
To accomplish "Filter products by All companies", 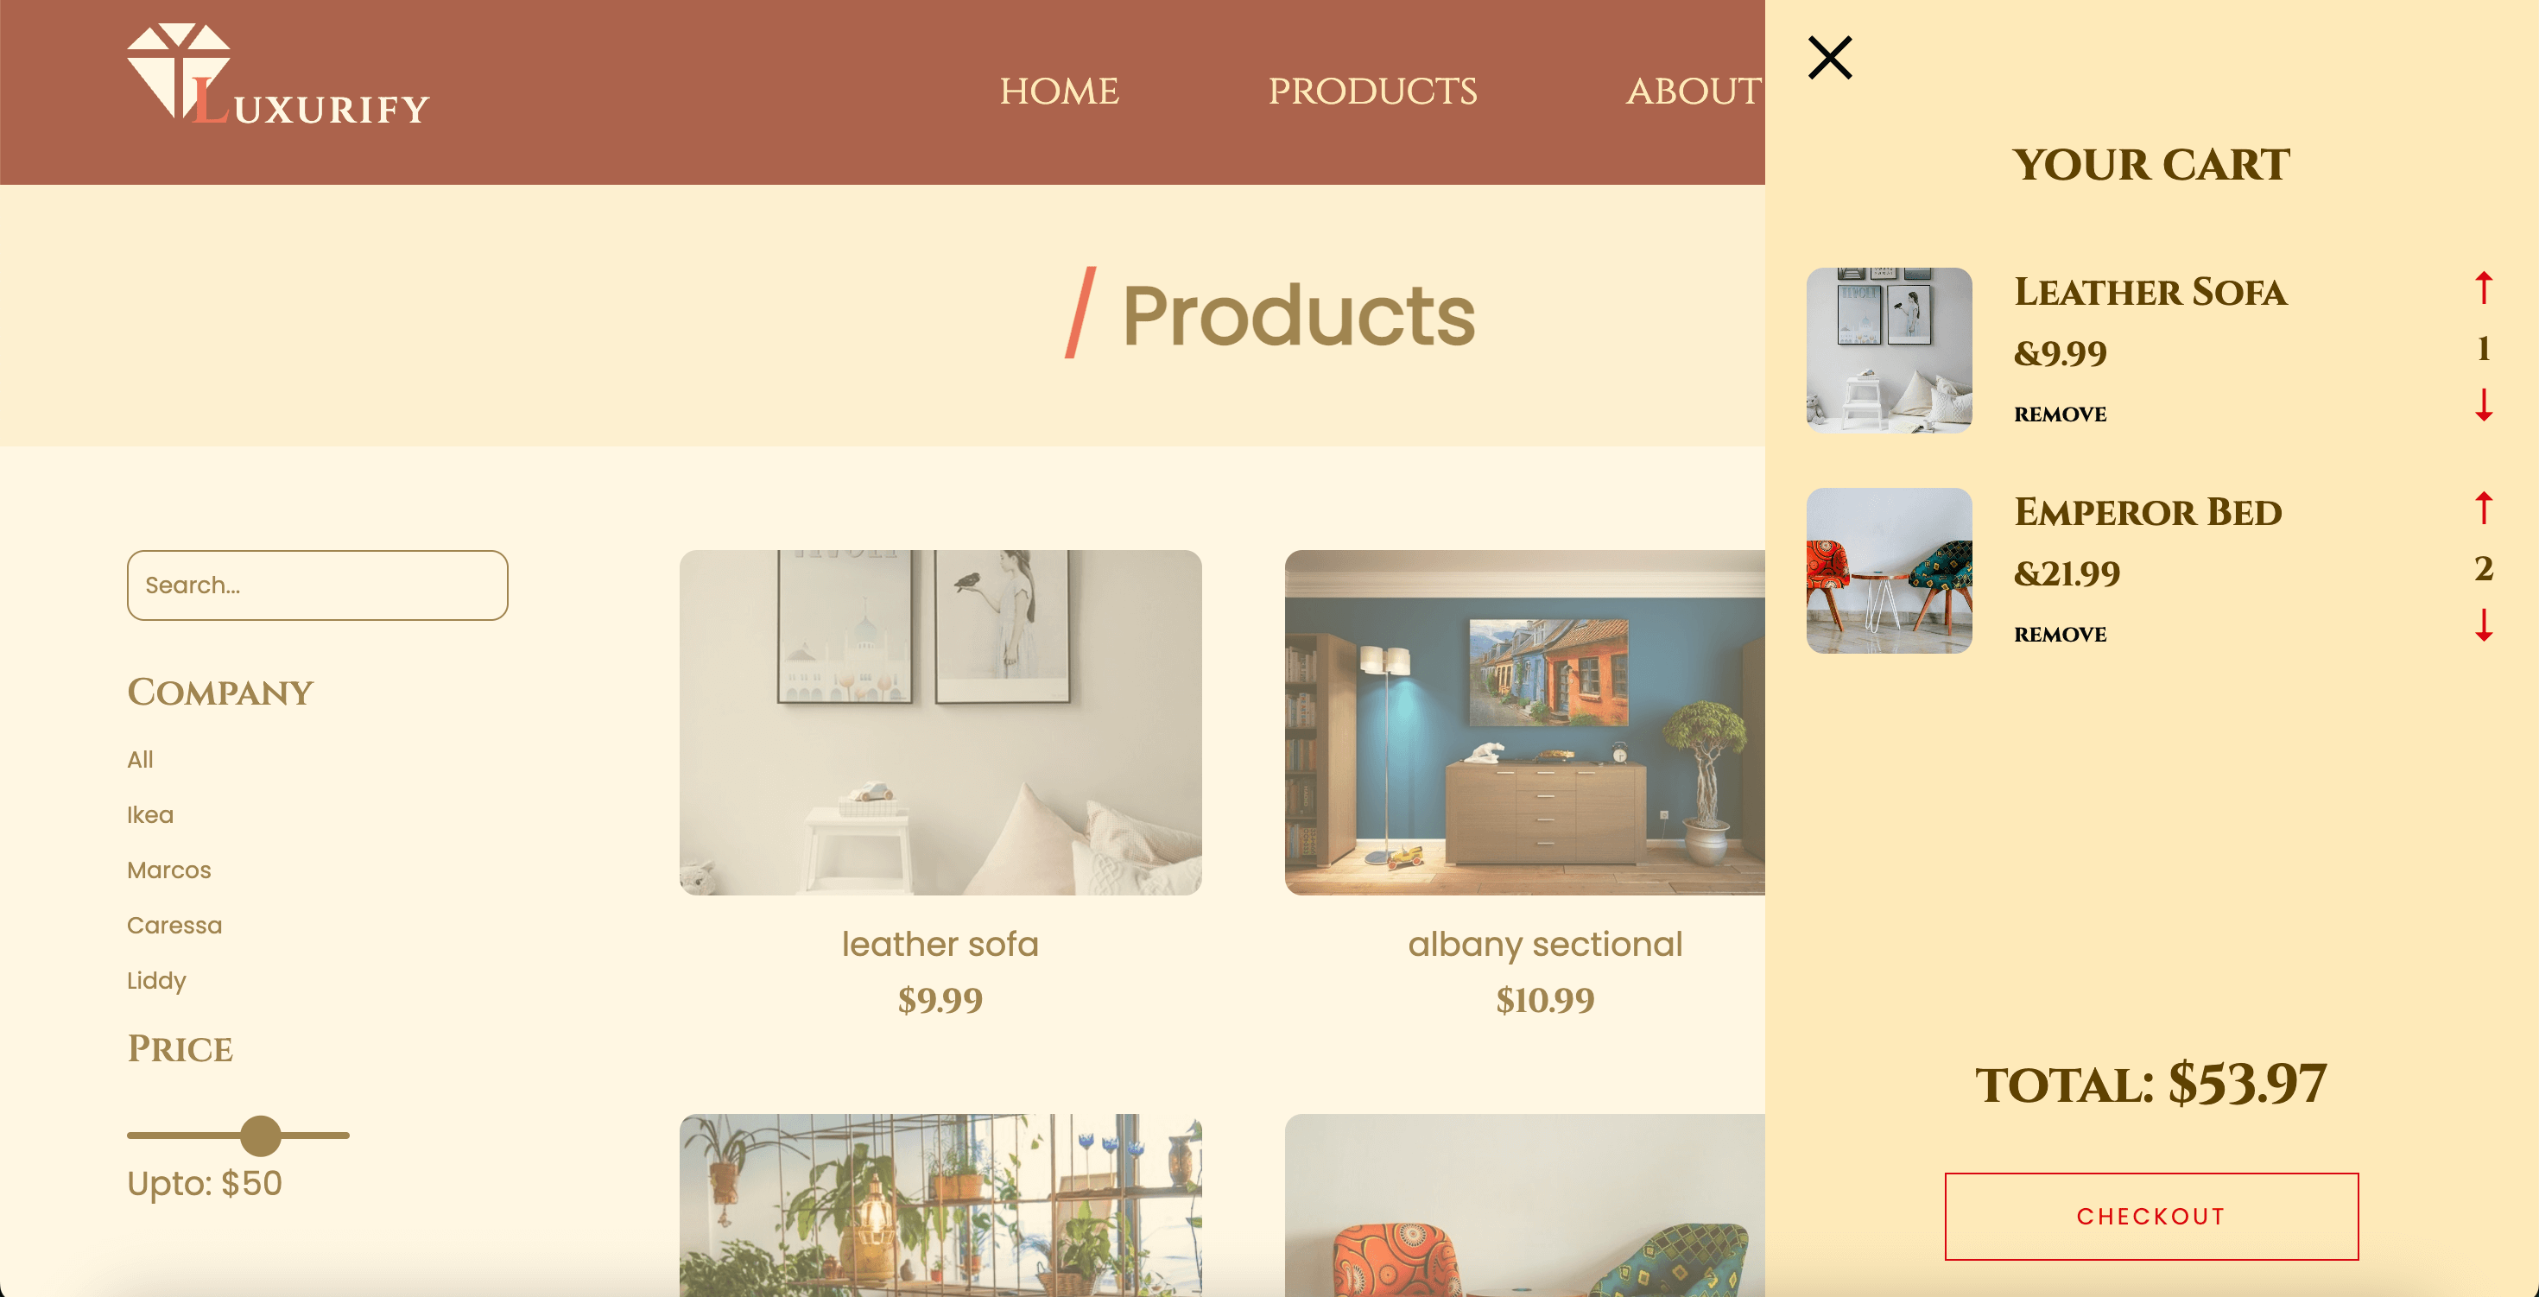I will (x=140, y=759).
